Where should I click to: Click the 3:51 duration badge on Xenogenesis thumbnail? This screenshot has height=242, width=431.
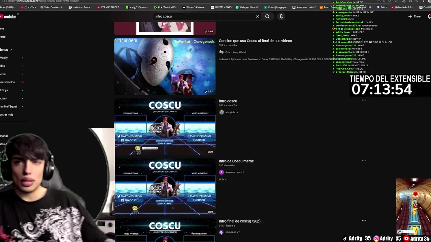[209, 91]
